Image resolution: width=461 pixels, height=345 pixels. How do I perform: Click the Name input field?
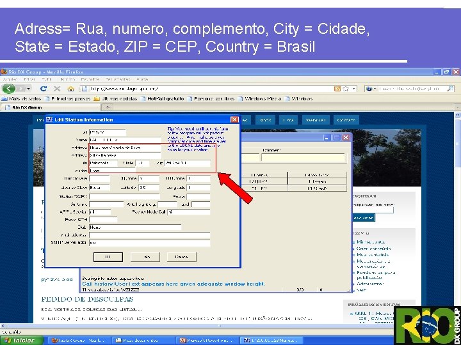click(125, 140)
